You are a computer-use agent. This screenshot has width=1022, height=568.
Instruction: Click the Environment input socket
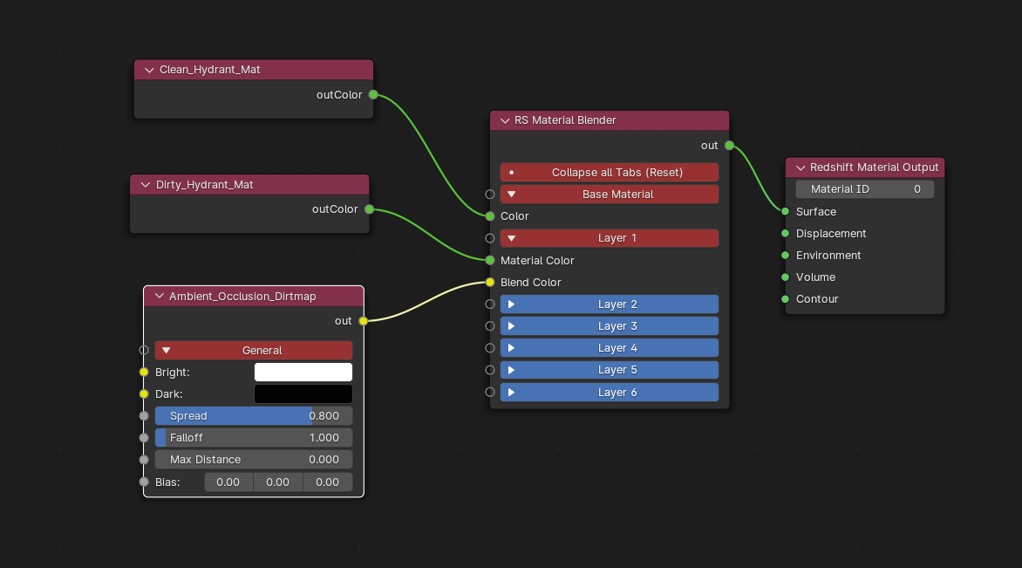786,255
